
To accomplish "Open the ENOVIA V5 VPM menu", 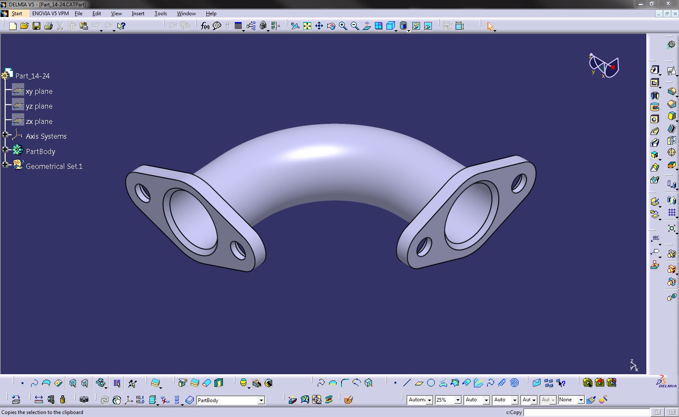I will click(51, 14).
